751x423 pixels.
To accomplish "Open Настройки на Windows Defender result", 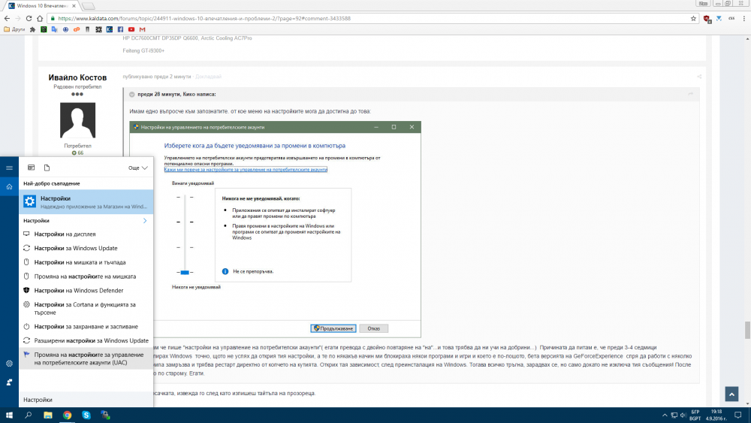I will click(x=86, y=290).
